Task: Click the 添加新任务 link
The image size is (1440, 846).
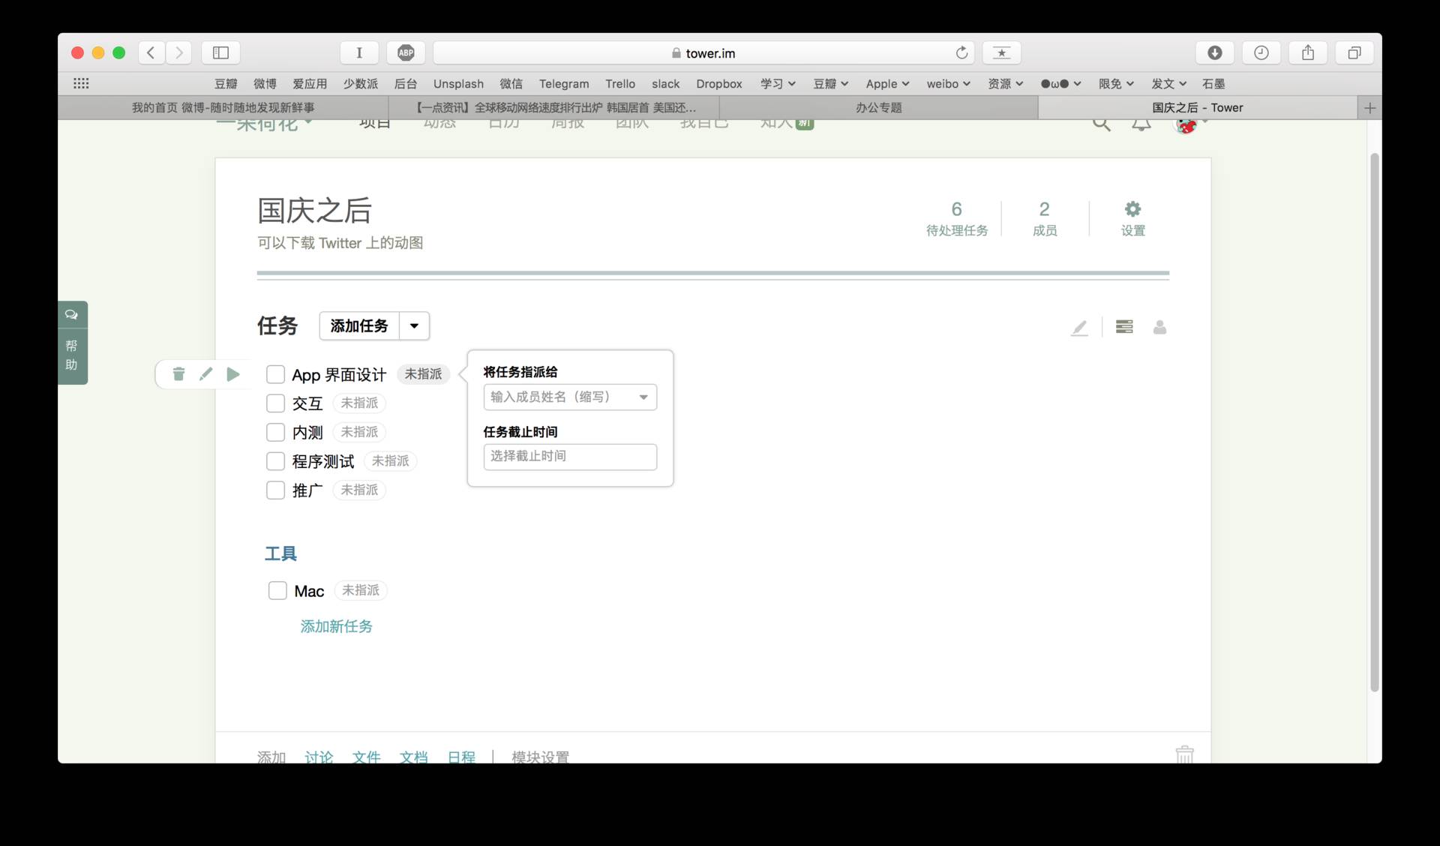Action: pos(336,626)
